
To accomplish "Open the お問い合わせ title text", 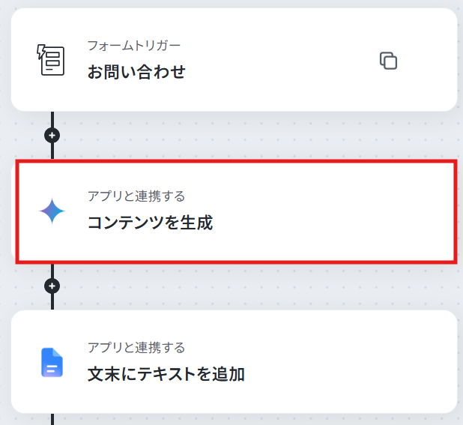I will [136, 72].
